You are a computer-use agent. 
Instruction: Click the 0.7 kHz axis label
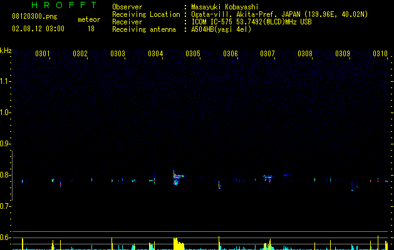point(5,206)
